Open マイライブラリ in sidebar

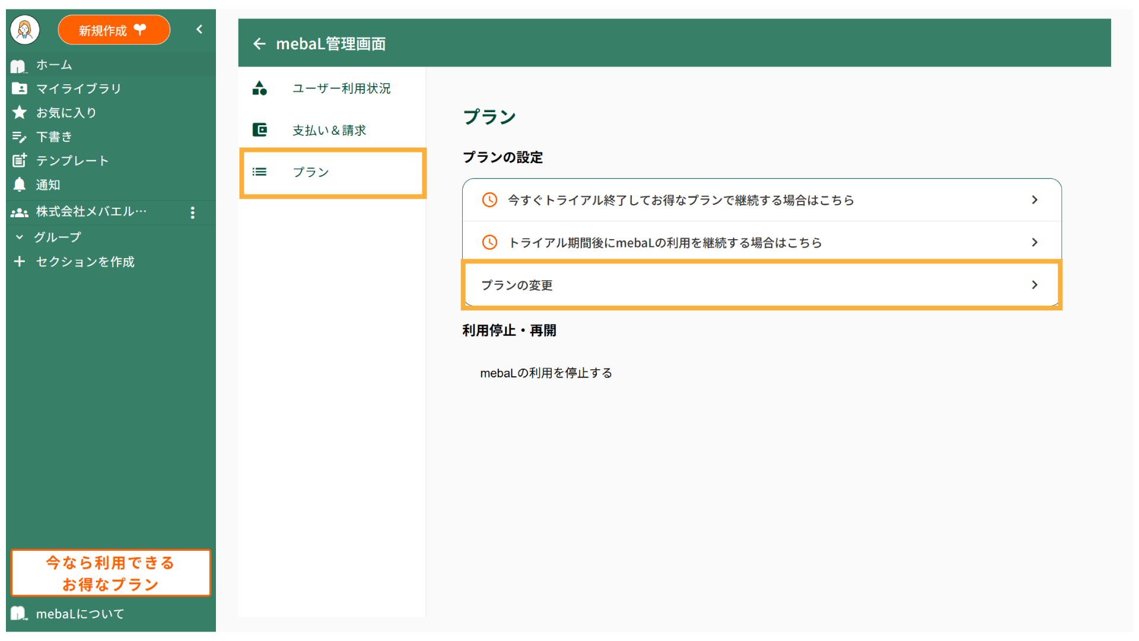pyautogui.click(x=78, y=88)
